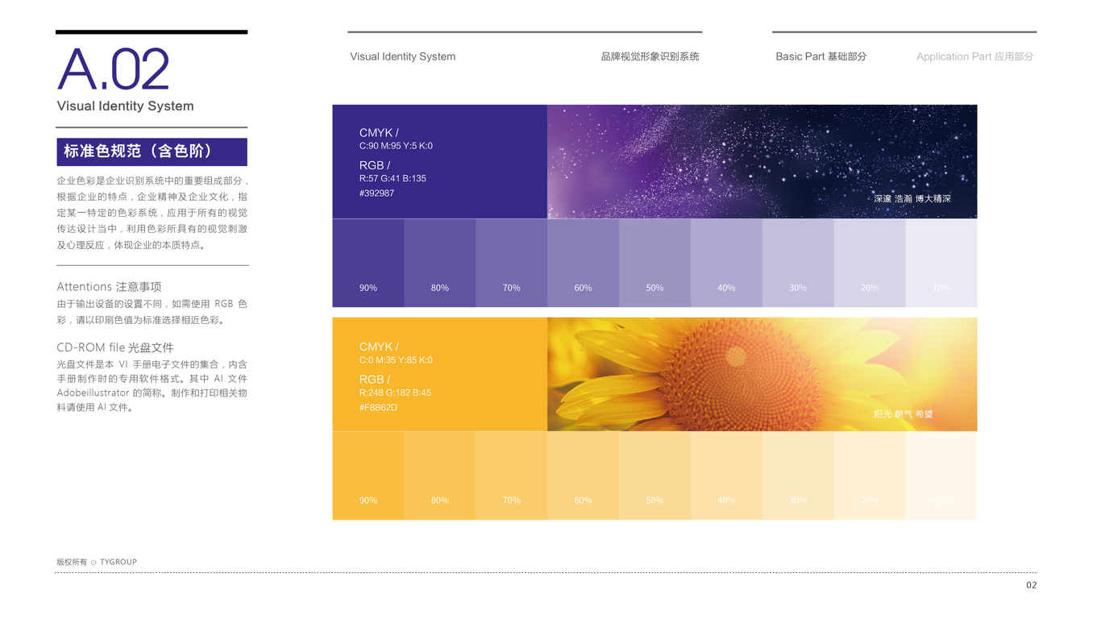Click the Visual Identity System header text
This screenshot has height=619, width=1101.
[403, 56]
